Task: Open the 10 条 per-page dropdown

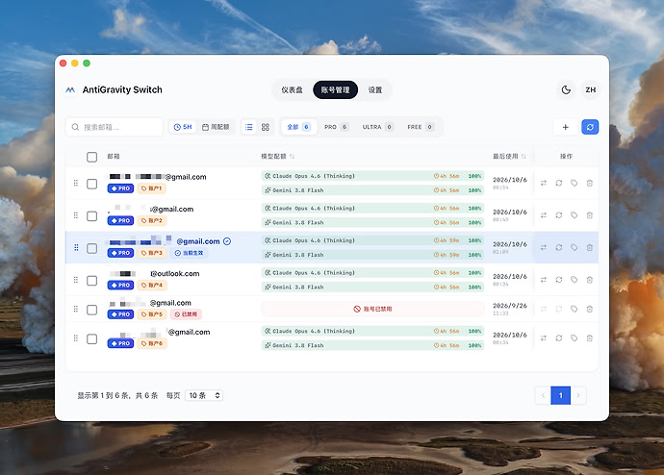Action: pos(204,395)
